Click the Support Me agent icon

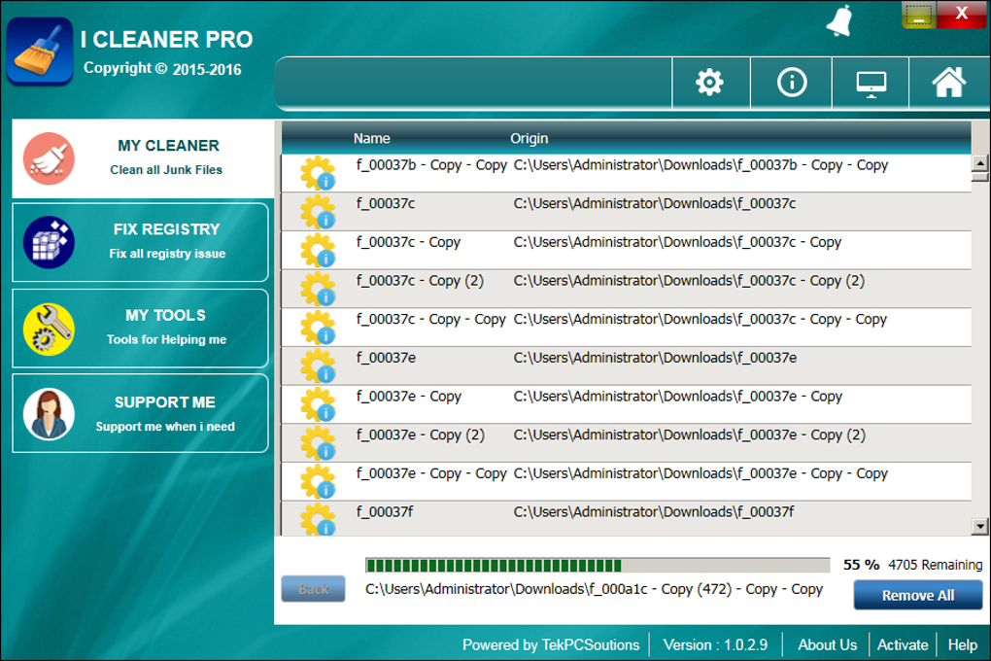coord(49,414)
